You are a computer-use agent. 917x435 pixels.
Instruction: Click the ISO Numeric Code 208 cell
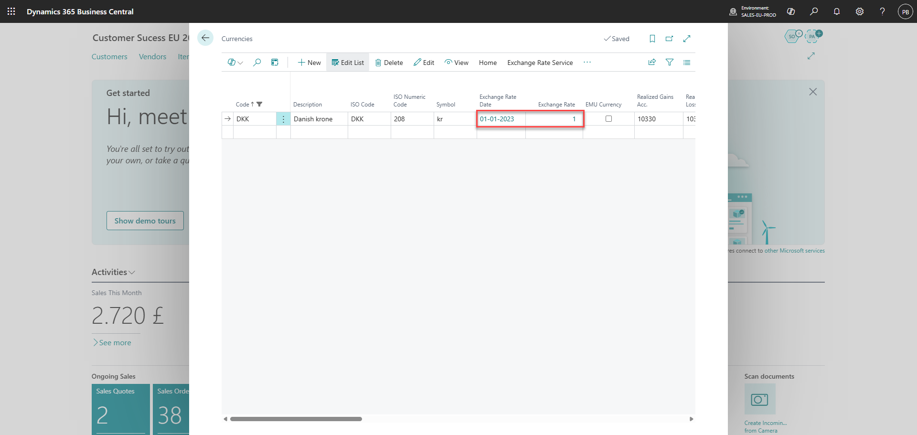click(412, 119)
